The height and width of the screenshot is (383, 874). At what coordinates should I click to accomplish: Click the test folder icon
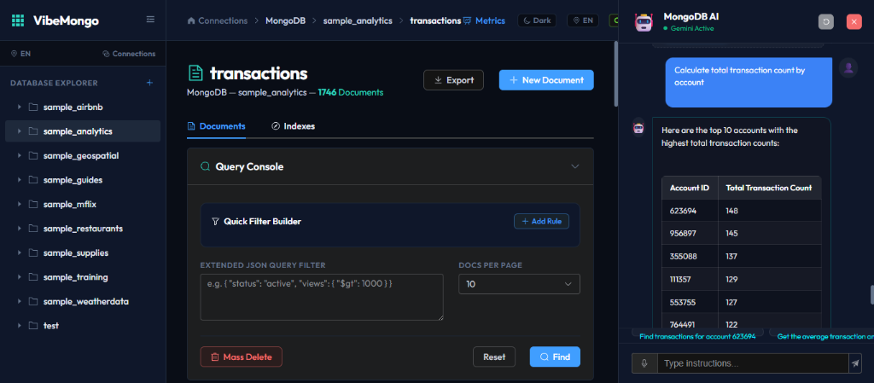pos(33,326)
